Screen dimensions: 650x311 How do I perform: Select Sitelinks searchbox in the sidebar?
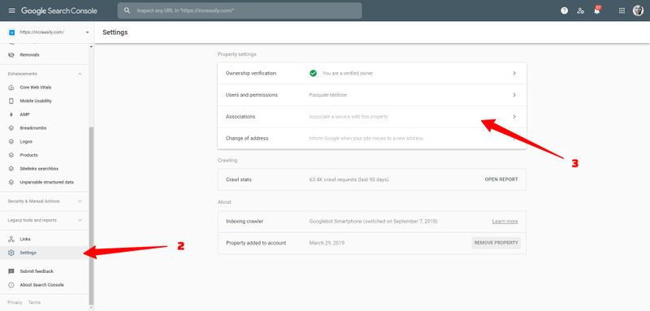pyautogui.click(x=45, y=169)
